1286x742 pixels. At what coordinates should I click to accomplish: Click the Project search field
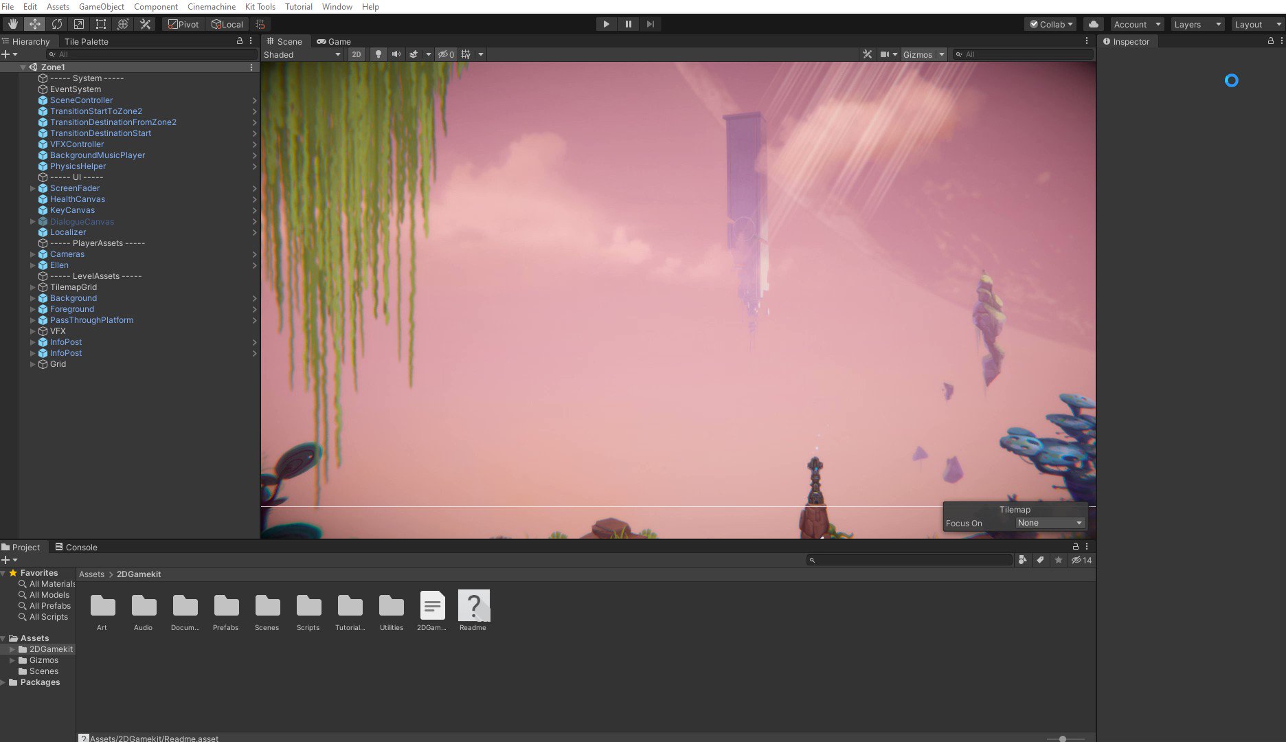909,560
